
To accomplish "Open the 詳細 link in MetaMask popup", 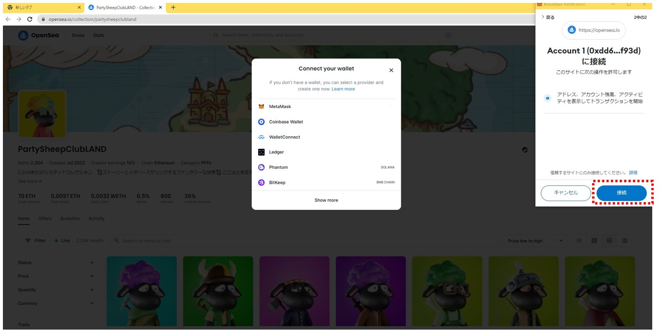I will pyautogui.click(x=633, y=173).
